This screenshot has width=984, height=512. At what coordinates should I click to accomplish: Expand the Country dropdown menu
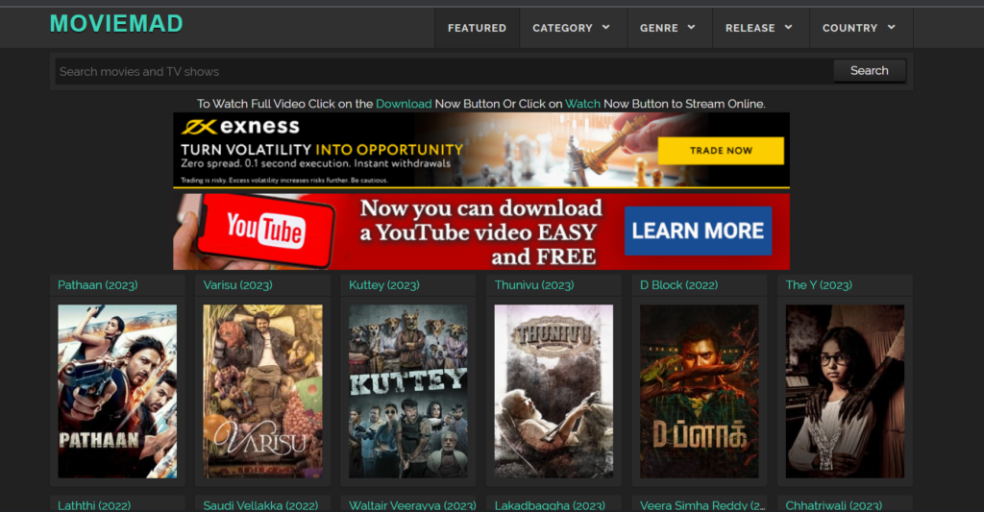860,28
